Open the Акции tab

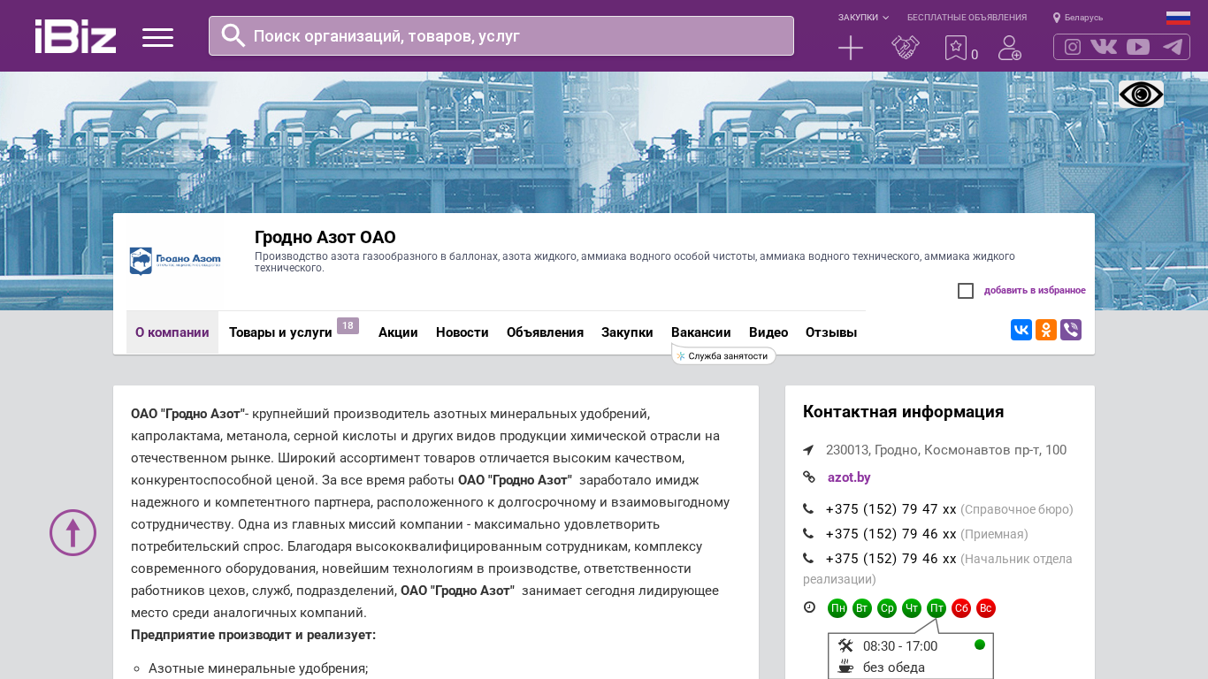point(398,332)
